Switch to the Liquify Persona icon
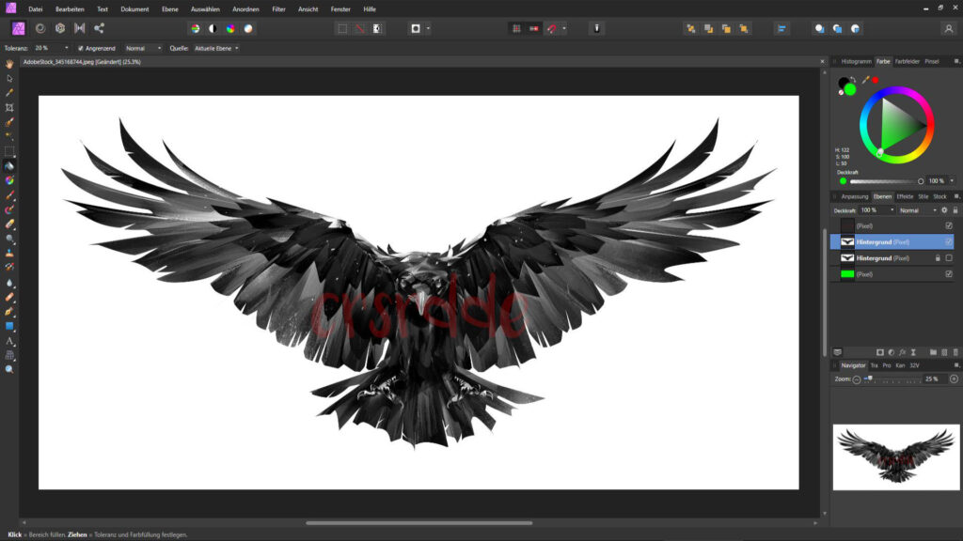The width and height of the screenshot is (963, 541). (x=39, y=28)
